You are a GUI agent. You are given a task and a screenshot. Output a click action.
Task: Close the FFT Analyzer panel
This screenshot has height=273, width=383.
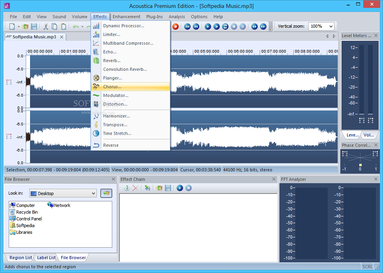coord(375,179)
